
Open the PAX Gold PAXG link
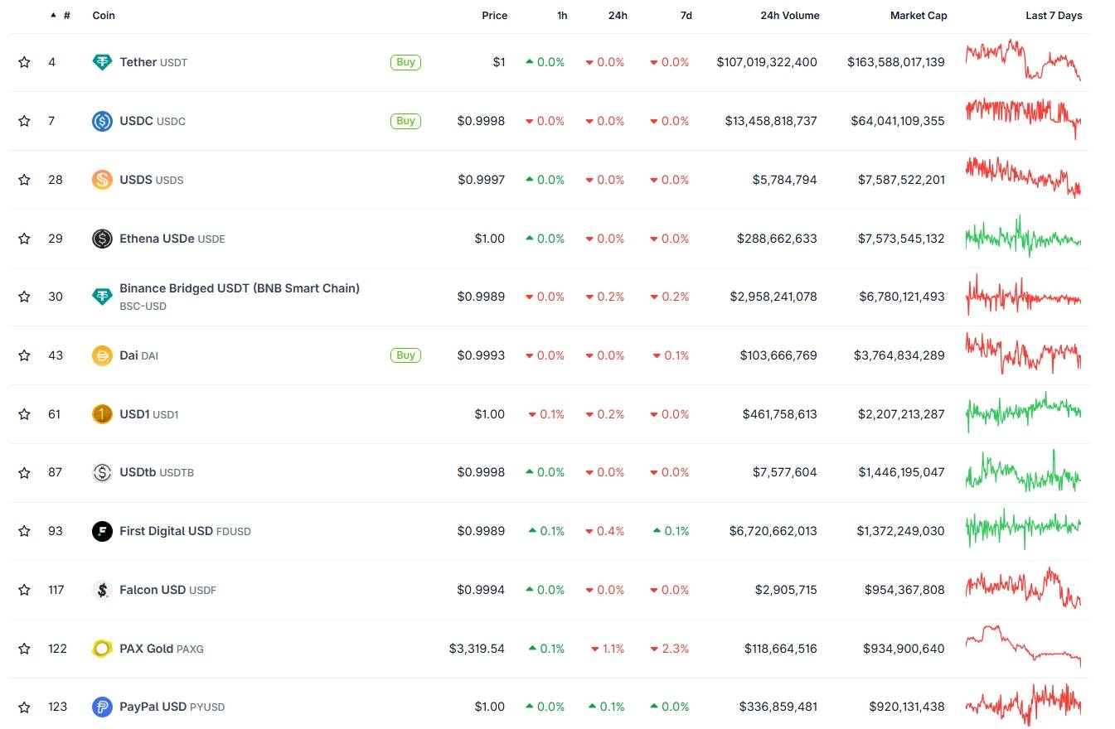[162, 649]
